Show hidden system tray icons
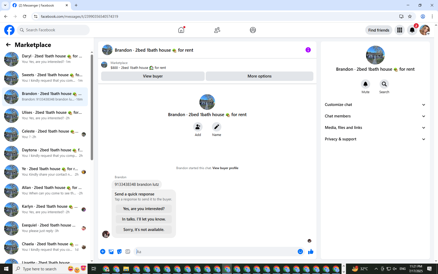The width and height of the screenshot is (438, 274). pyautogui.click(x=376, y=269)
